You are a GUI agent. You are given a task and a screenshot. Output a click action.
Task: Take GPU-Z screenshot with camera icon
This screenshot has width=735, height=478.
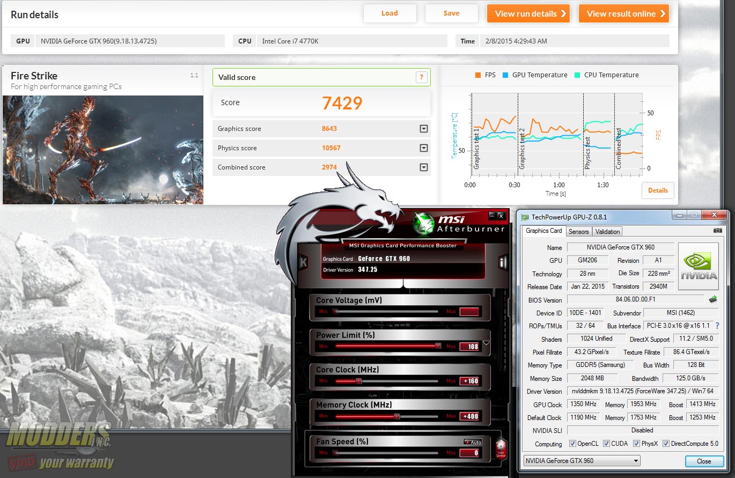(x=717, y=231)
